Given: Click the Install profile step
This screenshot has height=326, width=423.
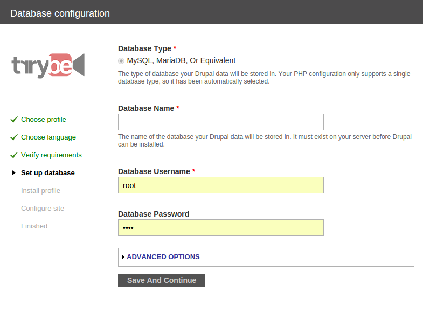Looking at the screenshot, I should (40, 191).
